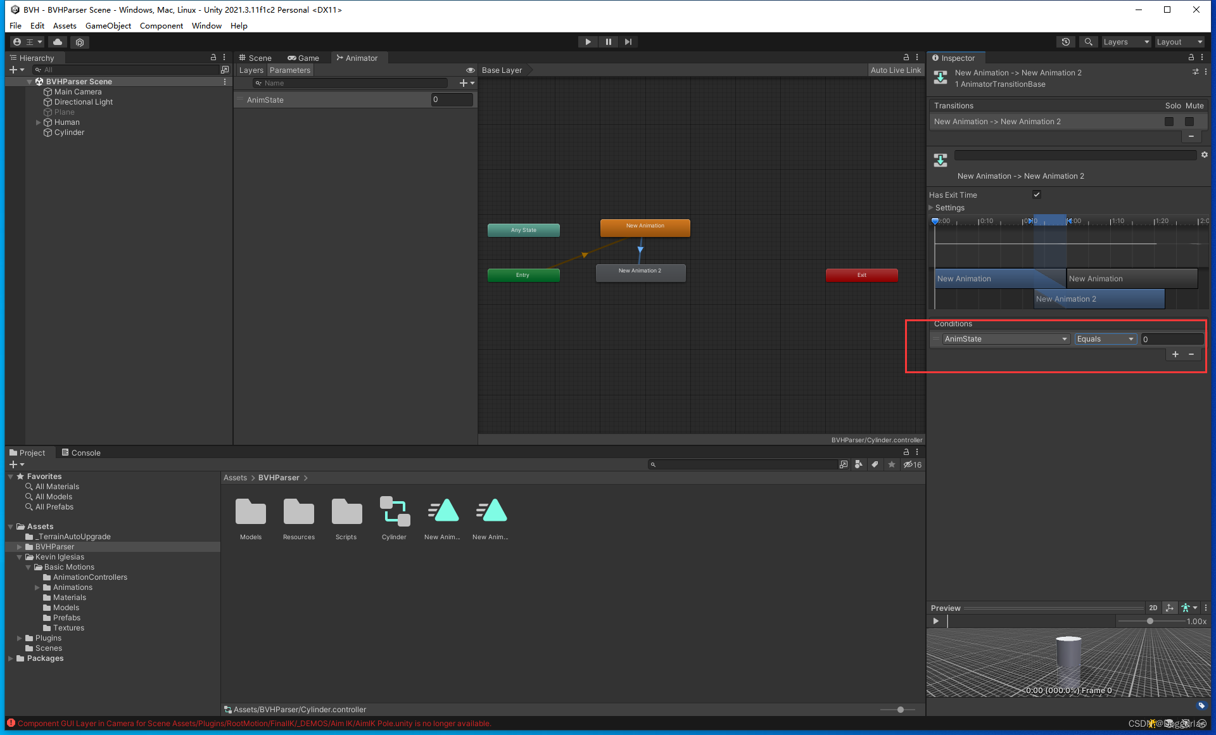1216x735 pixels.
Task: Adjust the preview speed slider handle
Action: [1150, 621]
